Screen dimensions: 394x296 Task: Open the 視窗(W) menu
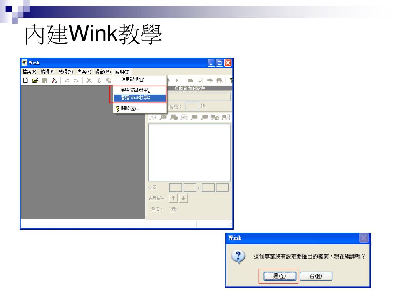pyautogui.click(x=103, y=72)
